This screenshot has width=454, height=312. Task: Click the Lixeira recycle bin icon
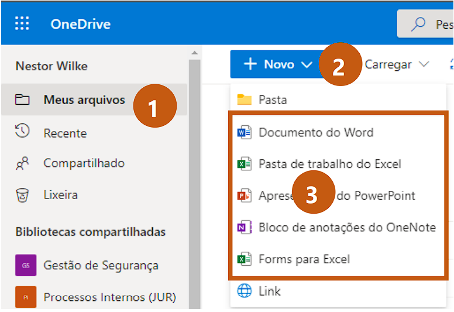coord(22,195)
